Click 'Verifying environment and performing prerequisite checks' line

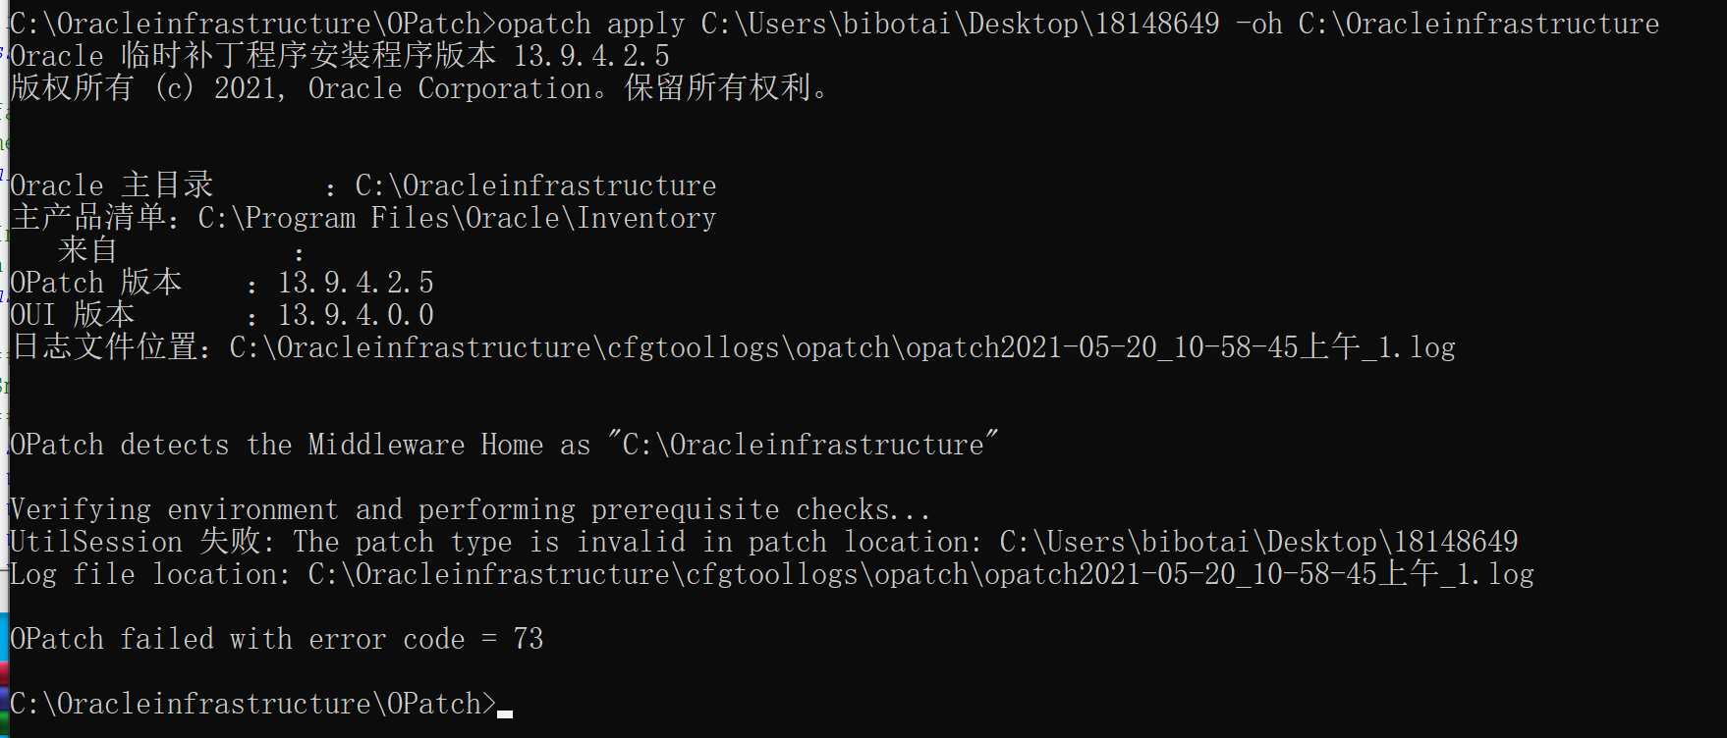[470, 509]
